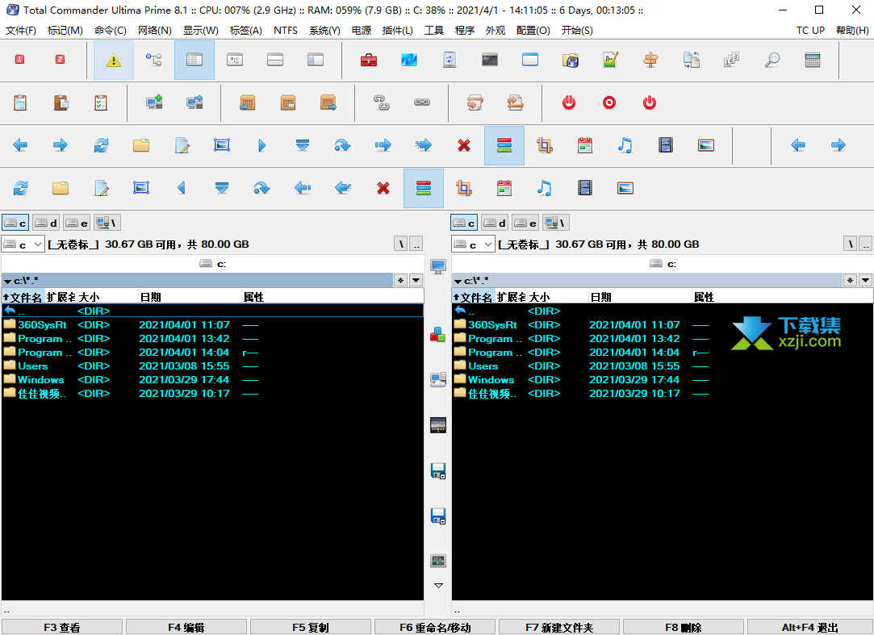Toggle the folder tree view icon
This screenshot has width=874, height=635.
[154, 60]
